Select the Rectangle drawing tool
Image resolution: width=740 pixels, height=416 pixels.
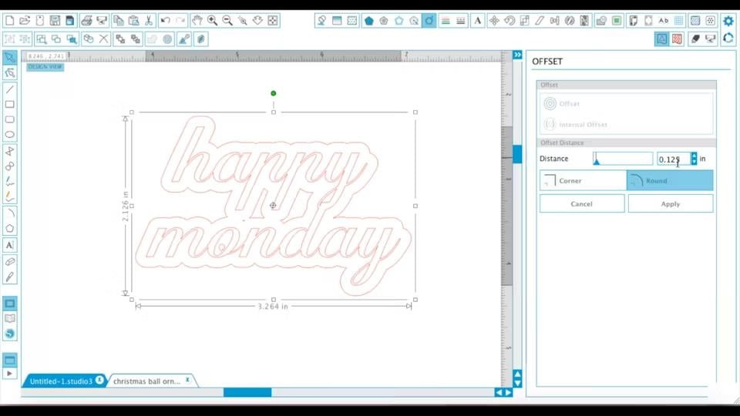coord(9,104)
